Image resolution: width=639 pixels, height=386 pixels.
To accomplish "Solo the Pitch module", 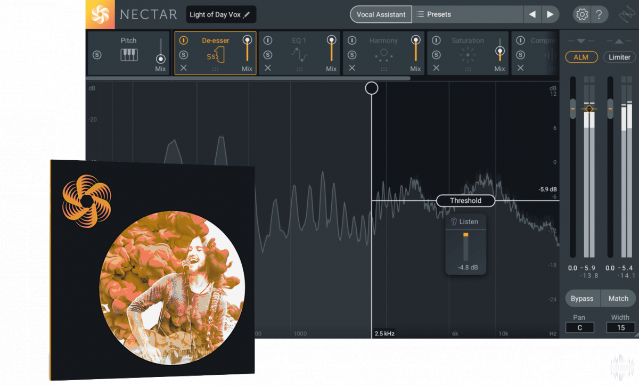I will [97, 55].
